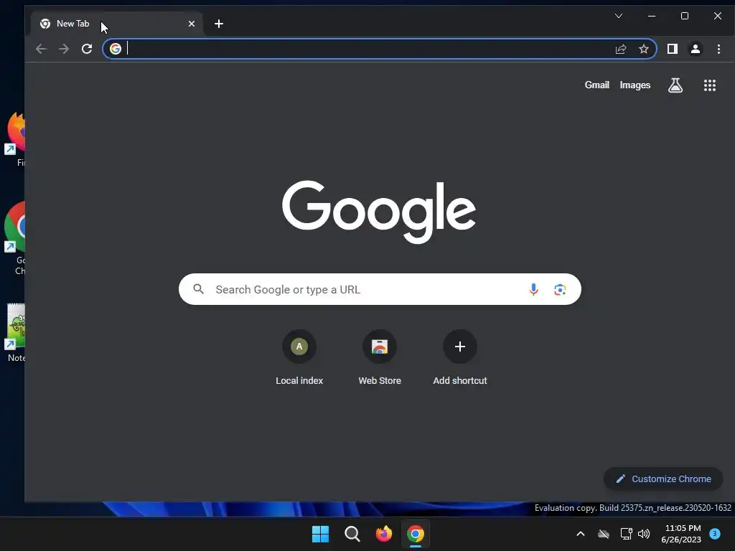The height and width of the screenshot is (551, 735).
Task: Add a new shortcut tile
Action: click(x=460, y=358)
